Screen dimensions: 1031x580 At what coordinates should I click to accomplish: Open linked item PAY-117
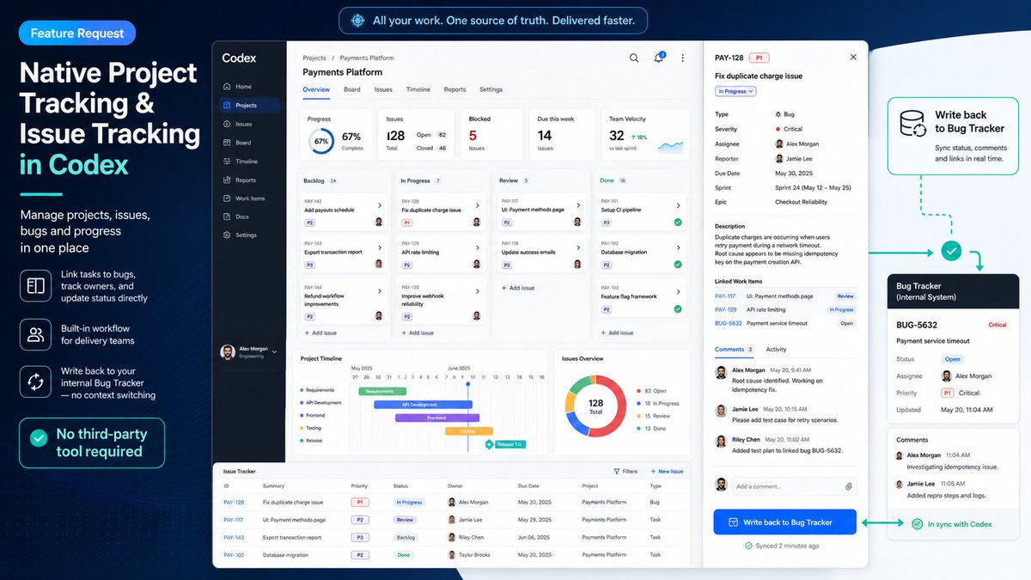725,296
